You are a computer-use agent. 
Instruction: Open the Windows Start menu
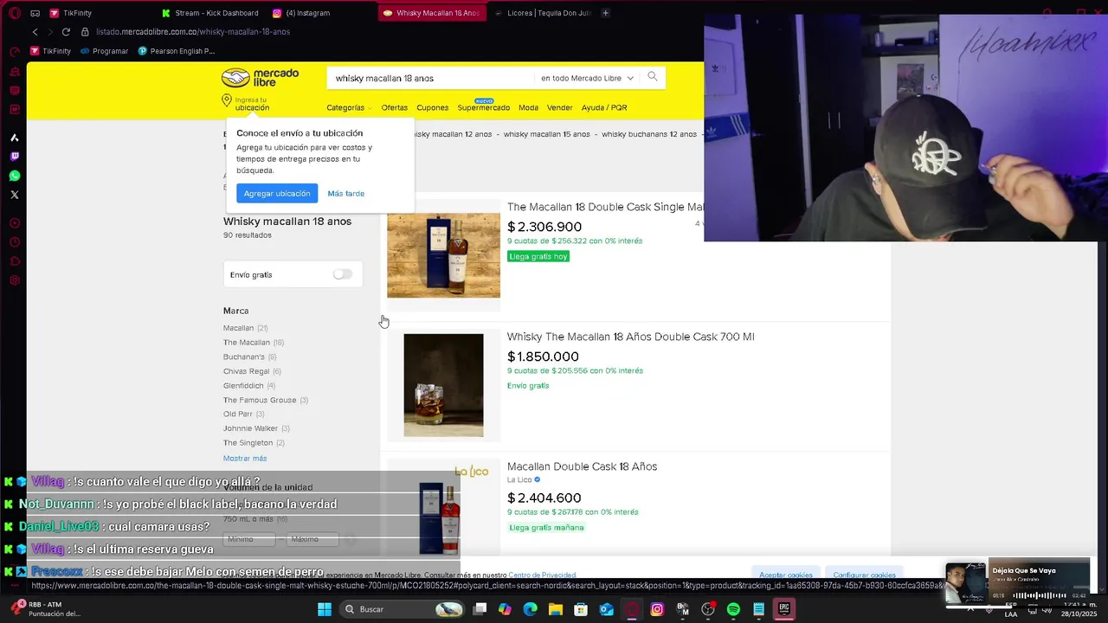coord(324,609)
